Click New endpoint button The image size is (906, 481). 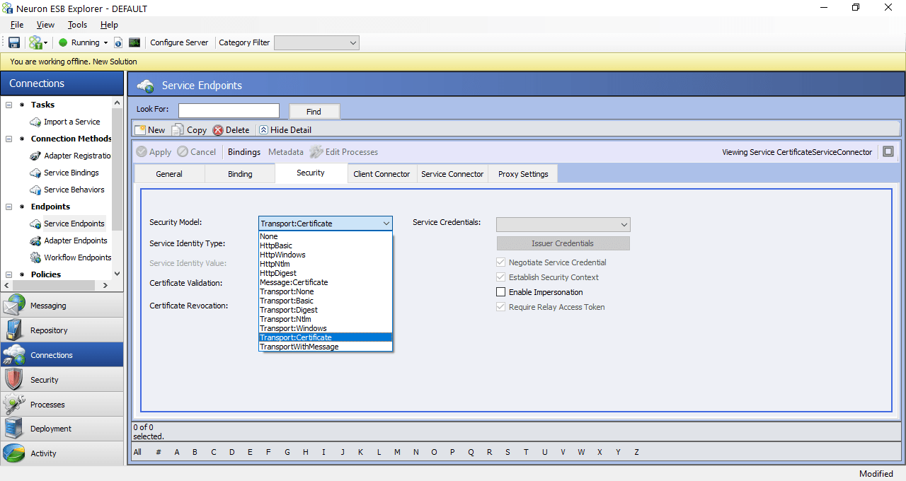click(150, 130)
